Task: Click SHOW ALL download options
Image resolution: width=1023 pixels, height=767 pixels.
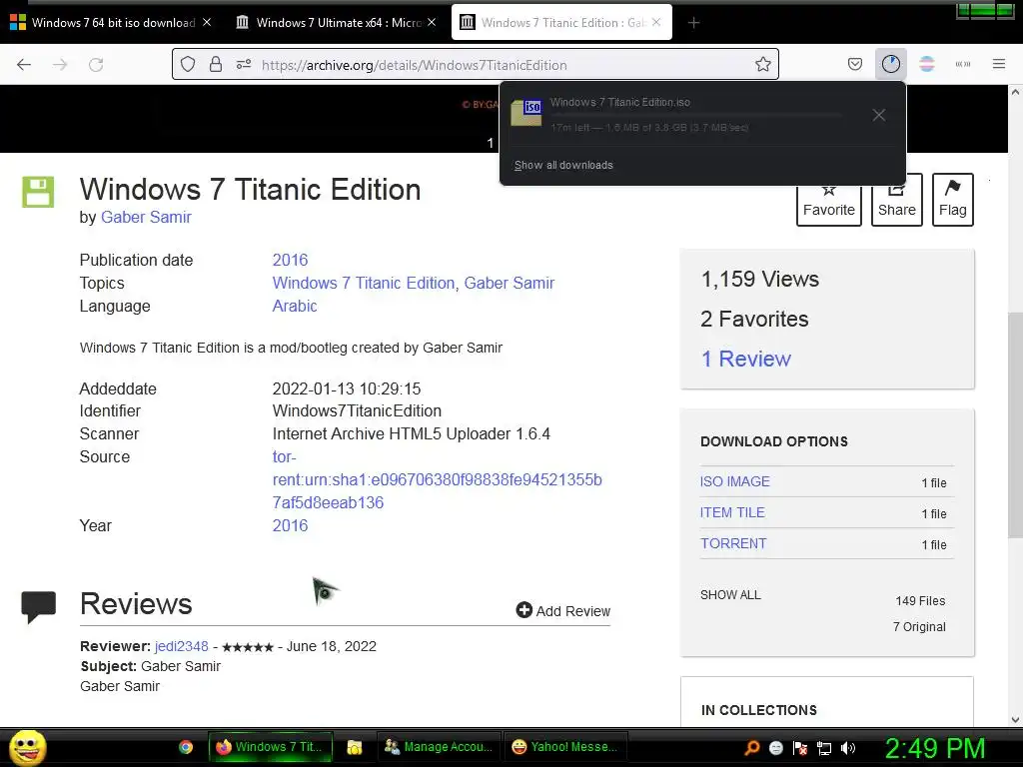Action: [x=730, y=595]
